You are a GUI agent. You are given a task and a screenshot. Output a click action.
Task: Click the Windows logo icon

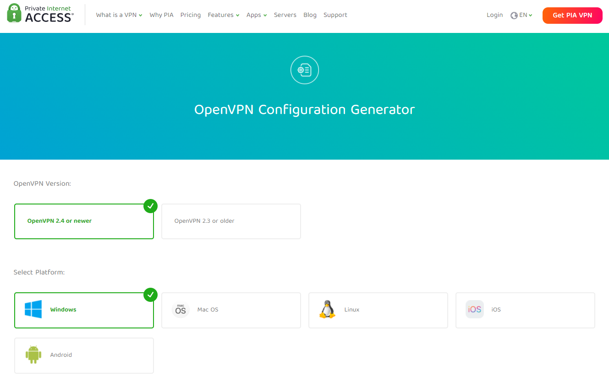[x=33, y=310]
